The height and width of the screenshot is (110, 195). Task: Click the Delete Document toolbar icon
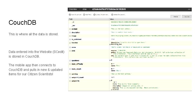pos(112,15)
